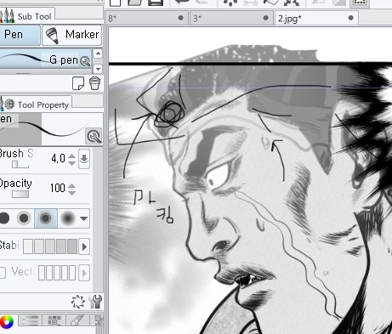This screenshot has width=392, height=334.
Task: Expand anti-aliasing options dropdown arrow
Action: tap(83, 218)
